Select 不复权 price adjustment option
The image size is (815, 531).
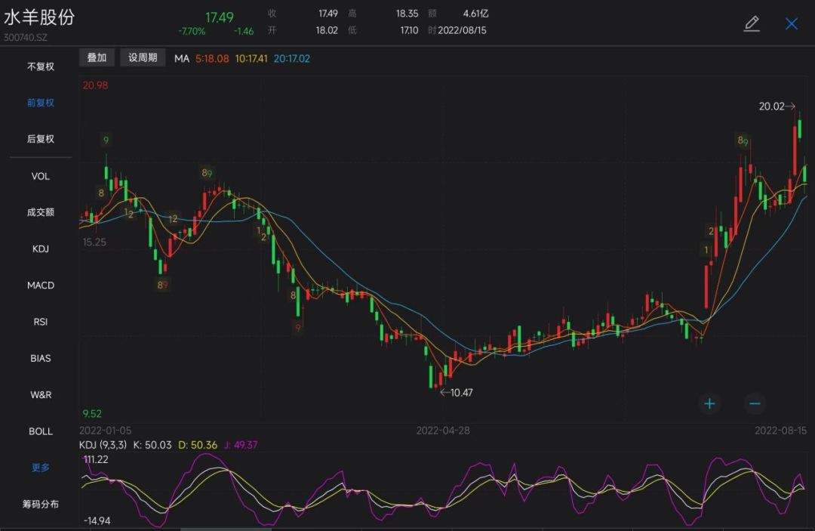click(x=41, y=66)
